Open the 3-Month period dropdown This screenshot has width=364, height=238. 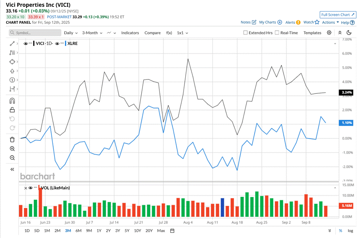tap(92, 33)
